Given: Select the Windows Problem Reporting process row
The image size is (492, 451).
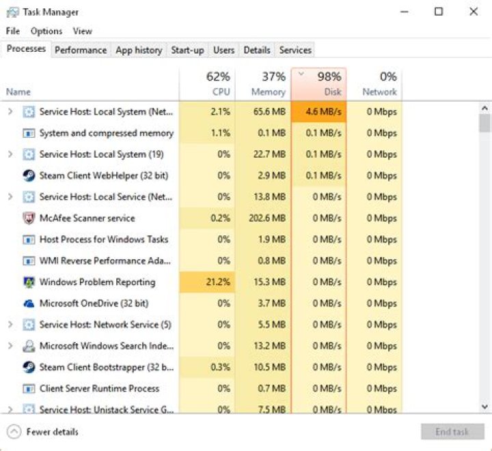Looking at the screenshot, I should [202, 282].
